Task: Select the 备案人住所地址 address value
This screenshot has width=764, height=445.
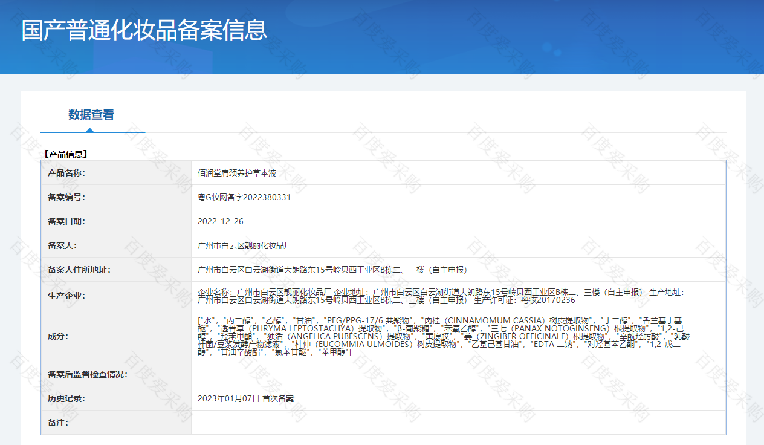Action: pos(332,270)
